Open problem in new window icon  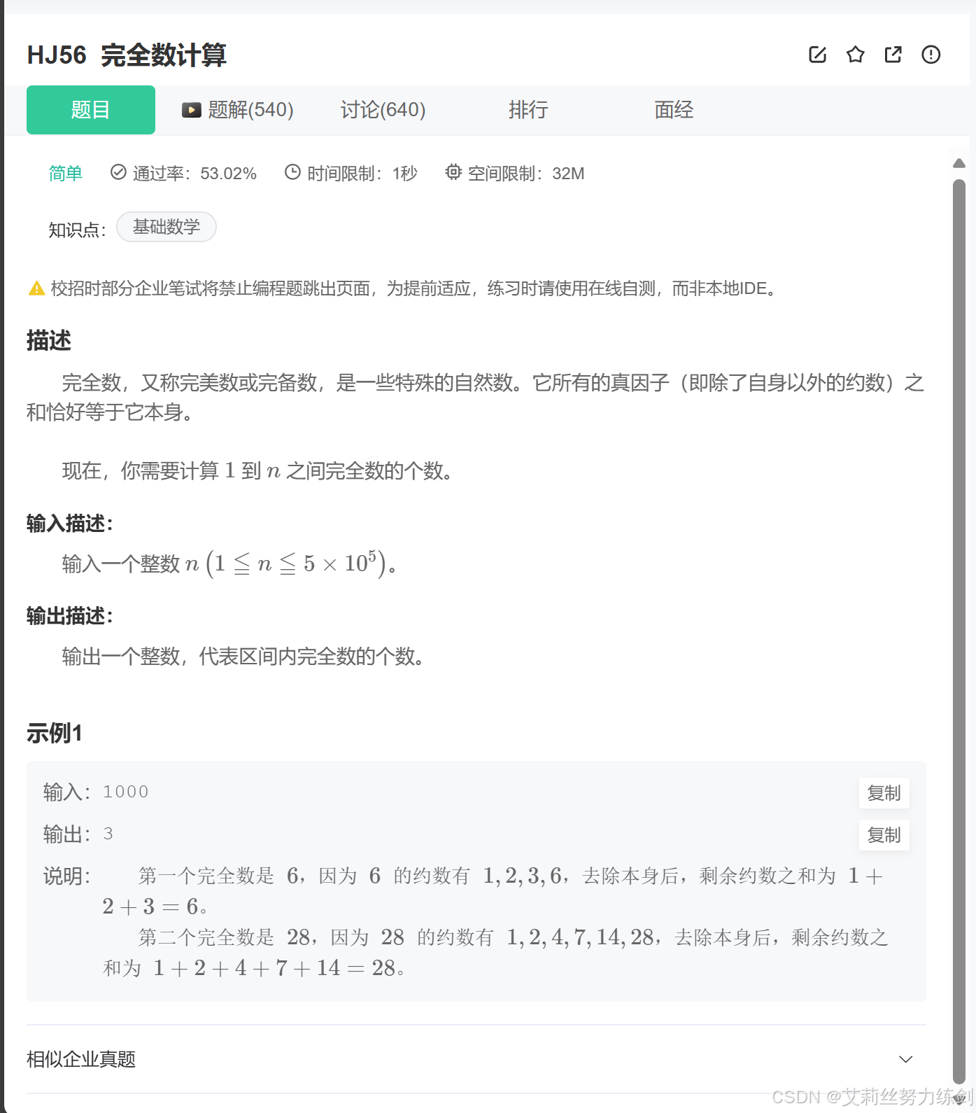point(893,55)
